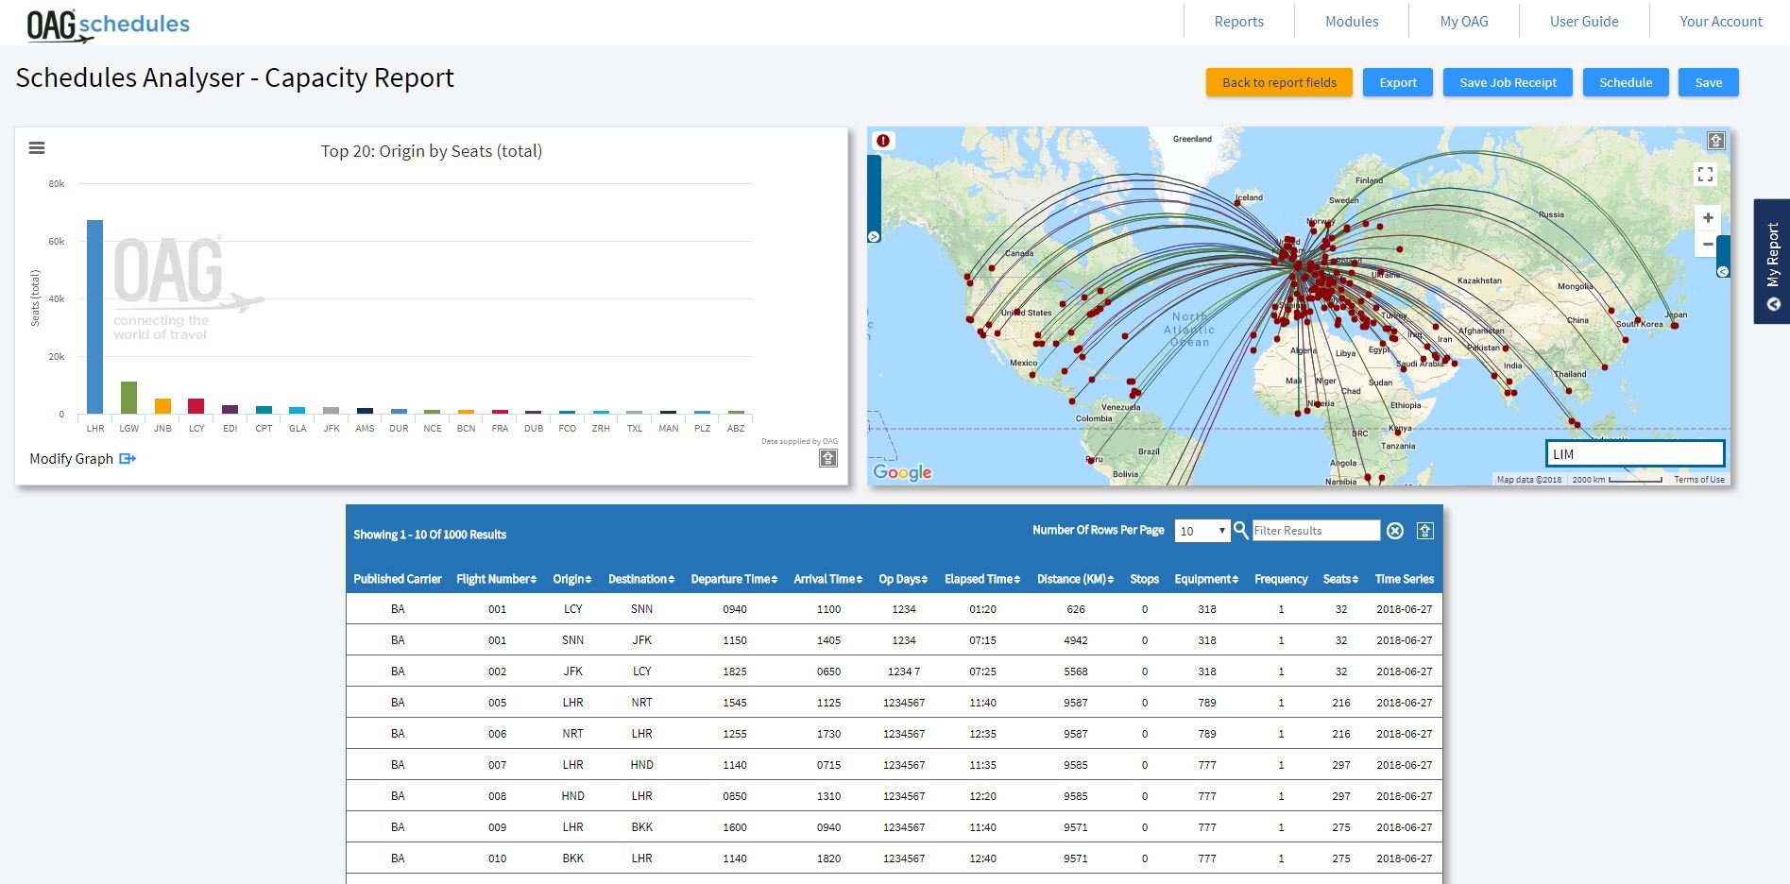This screenshot has height=884, width=1790.
Task: Click the LCY bar in chart
Action: tap(196, 406)
